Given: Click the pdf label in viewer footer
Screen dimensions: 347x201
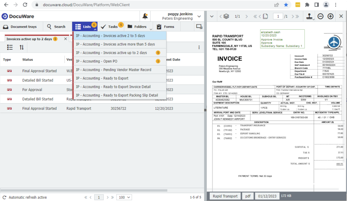Looking at the screenshot, I should tap(248, 196).
